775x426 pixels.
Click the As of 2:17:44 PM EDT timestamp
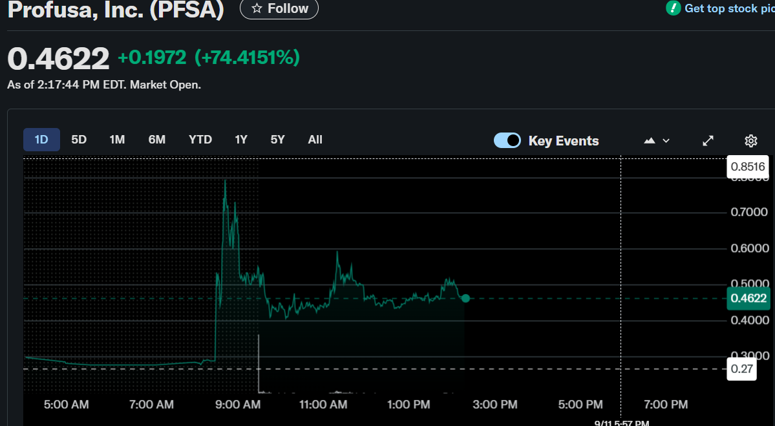104,85
